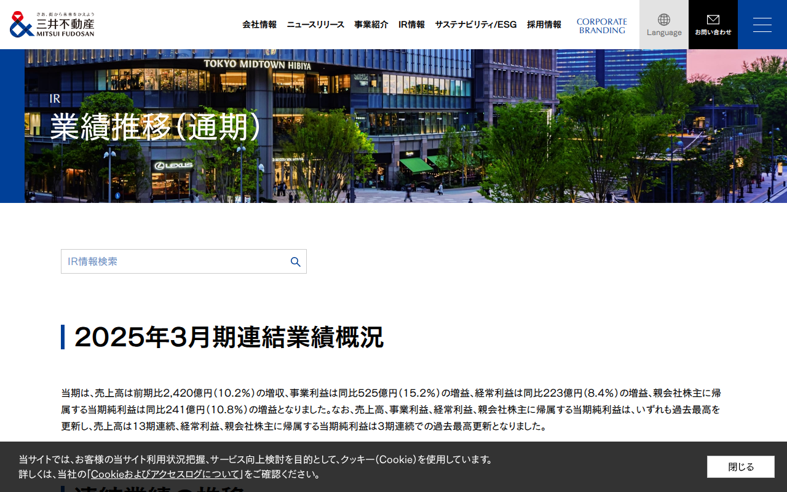Open the IR情報 menu
787x492 pixels.
click(x=411, y=25)
